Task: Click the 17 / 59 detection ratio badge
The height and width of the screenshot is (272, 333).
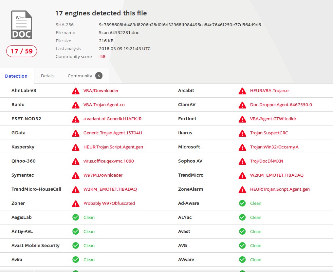Action: [22, 51]
